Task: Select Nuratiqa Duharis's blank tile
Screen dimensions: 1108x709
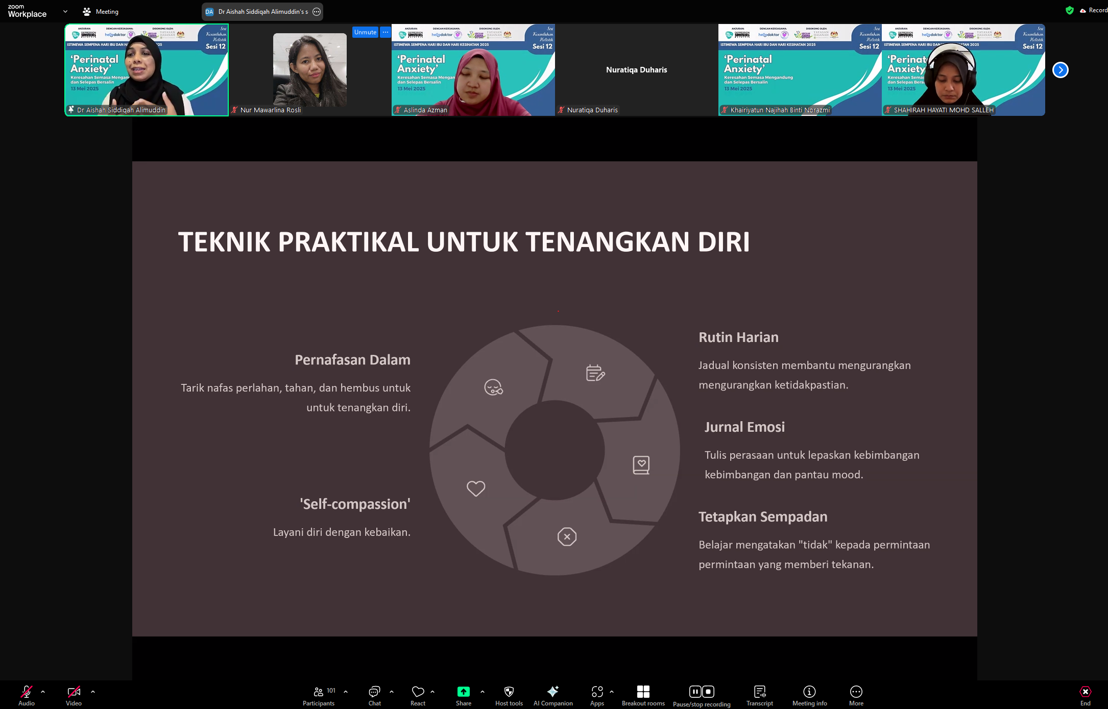Action: [x=637, y=70]
